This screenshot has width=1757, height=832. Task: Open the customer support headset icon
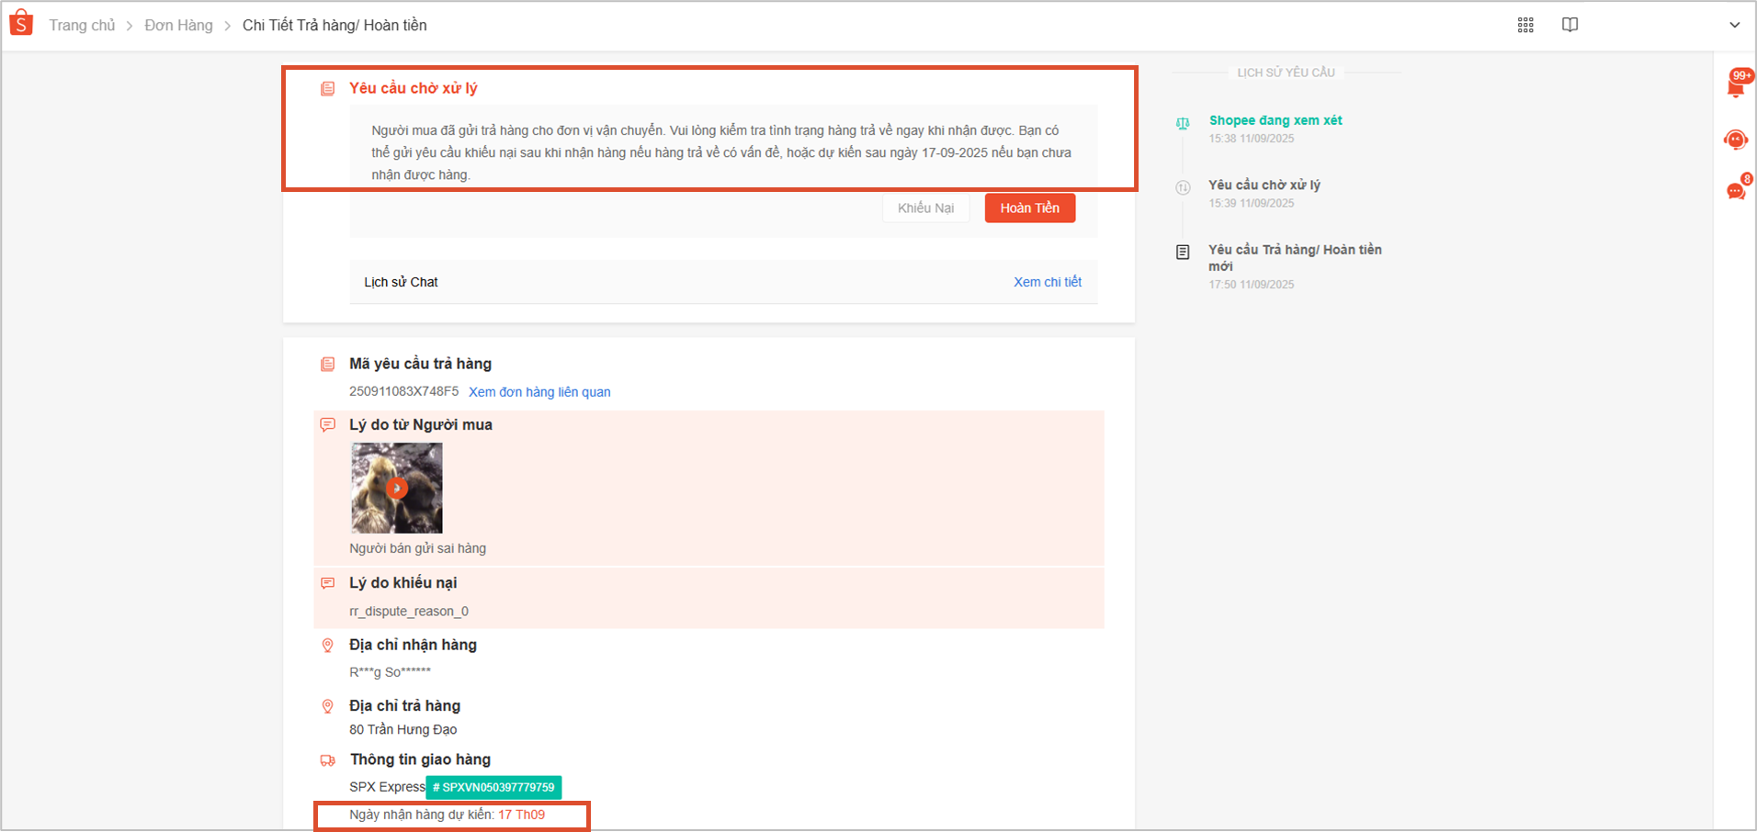(x=1736, y=140)
